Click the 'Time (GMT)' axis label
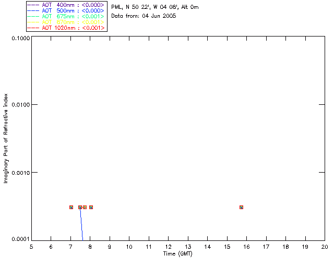The width and height of the screenshot is (334, 267). tap(177, 254)
